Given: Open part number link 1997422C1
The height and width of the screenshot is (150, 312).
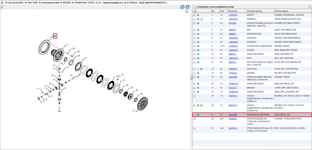Looking at the screenshot, I should coord(233,19).
